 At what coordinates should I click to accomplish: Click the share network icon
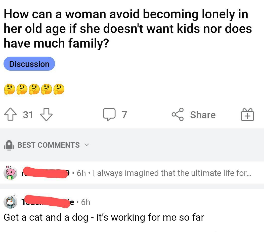coord(178,115)
